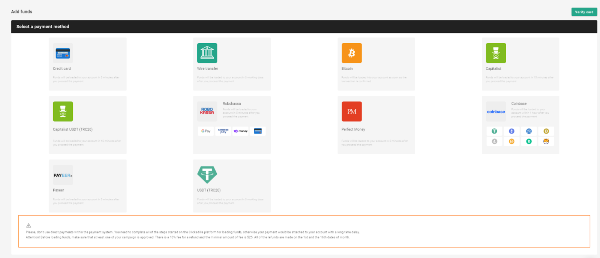Viewport: 600px width, 258px height.
Task: Select the green Wire transfer bank icon
Action: 207,53
